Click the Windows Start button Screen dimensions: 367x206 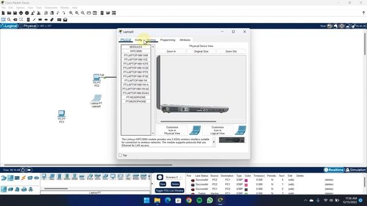pos(147,200)
